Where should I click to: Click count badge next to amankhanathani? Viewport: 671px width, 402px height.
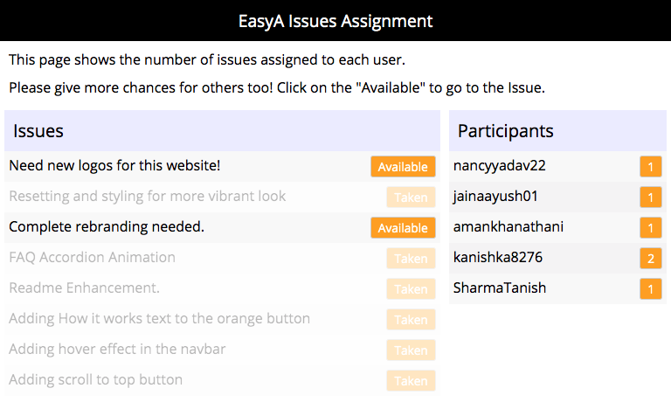[x=650, y=228]
